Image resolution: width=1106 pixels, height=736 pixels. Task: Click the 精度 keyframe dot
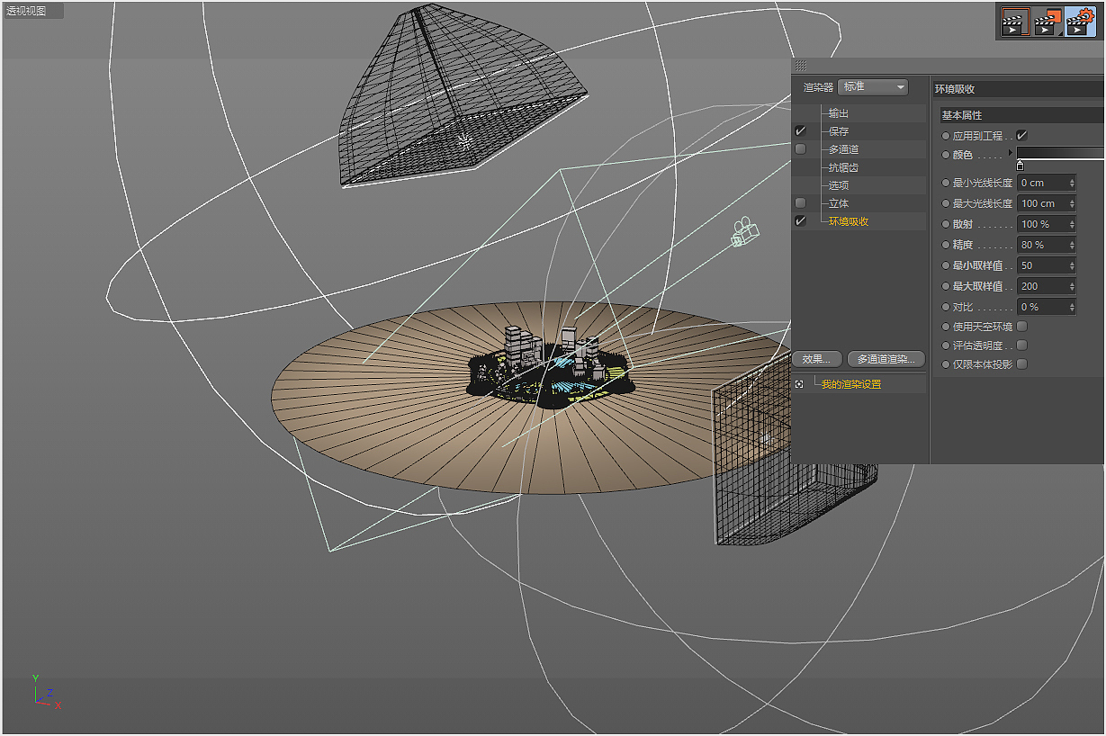[x=945, y=245]
